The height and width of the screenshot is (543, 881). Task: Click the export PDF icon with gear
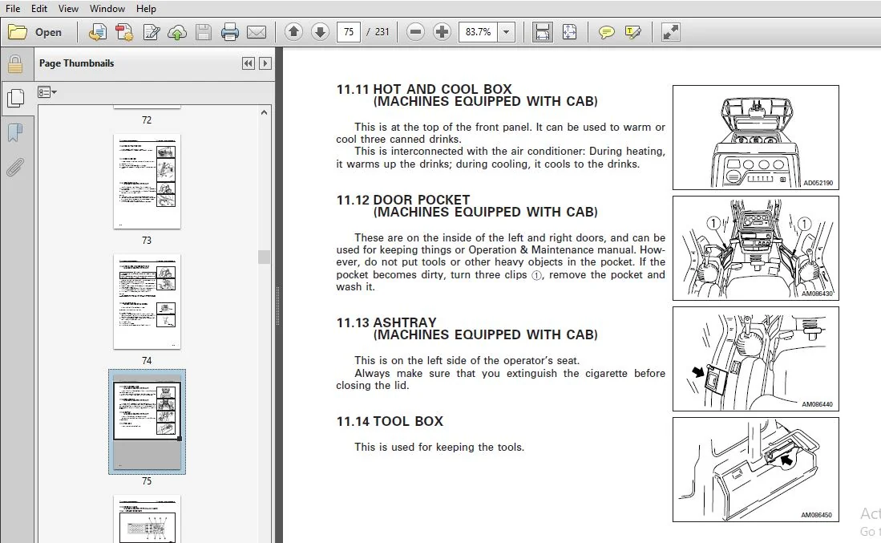coord(124,32)
